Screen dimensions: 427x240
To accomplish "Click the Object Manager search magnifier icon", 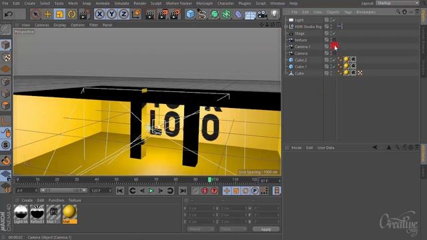I will tap(398, 12).
